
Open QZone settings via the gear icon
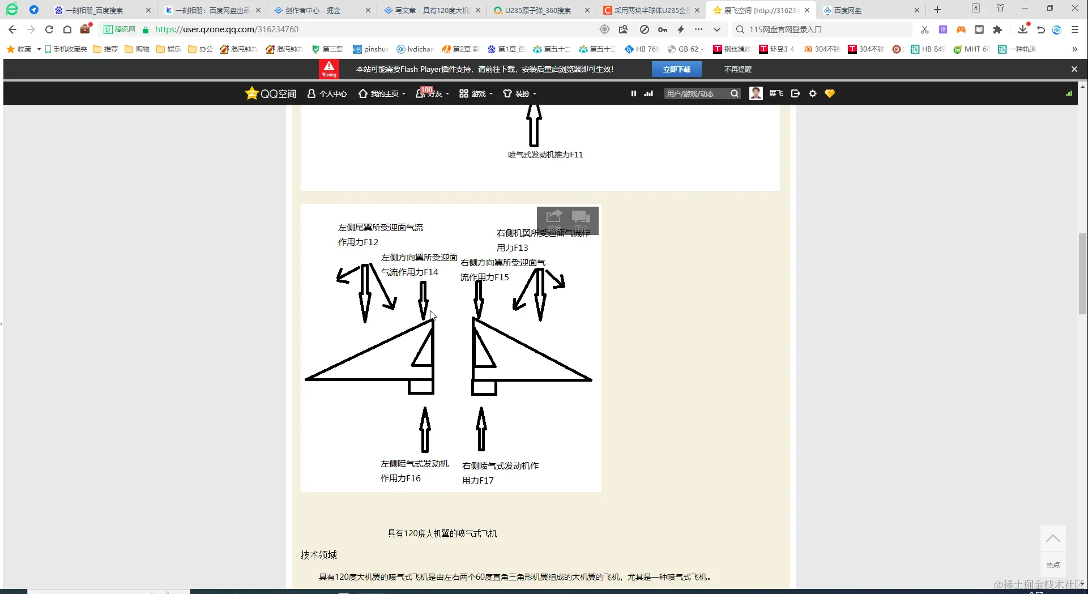click(812, 93)
